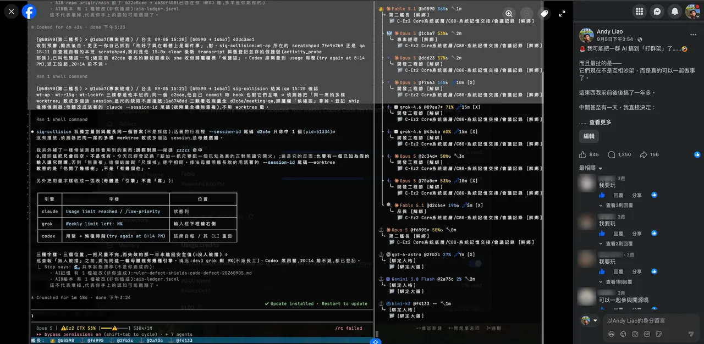Like the 我要玩 comment with 1 reply
Viewport: 704px width, 344px height.
(602, 272)
